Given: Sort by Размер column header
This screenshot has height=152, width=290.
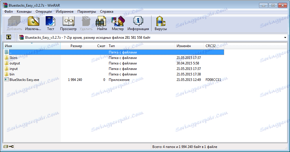Looking at the screenshot, I should (72, 46).
